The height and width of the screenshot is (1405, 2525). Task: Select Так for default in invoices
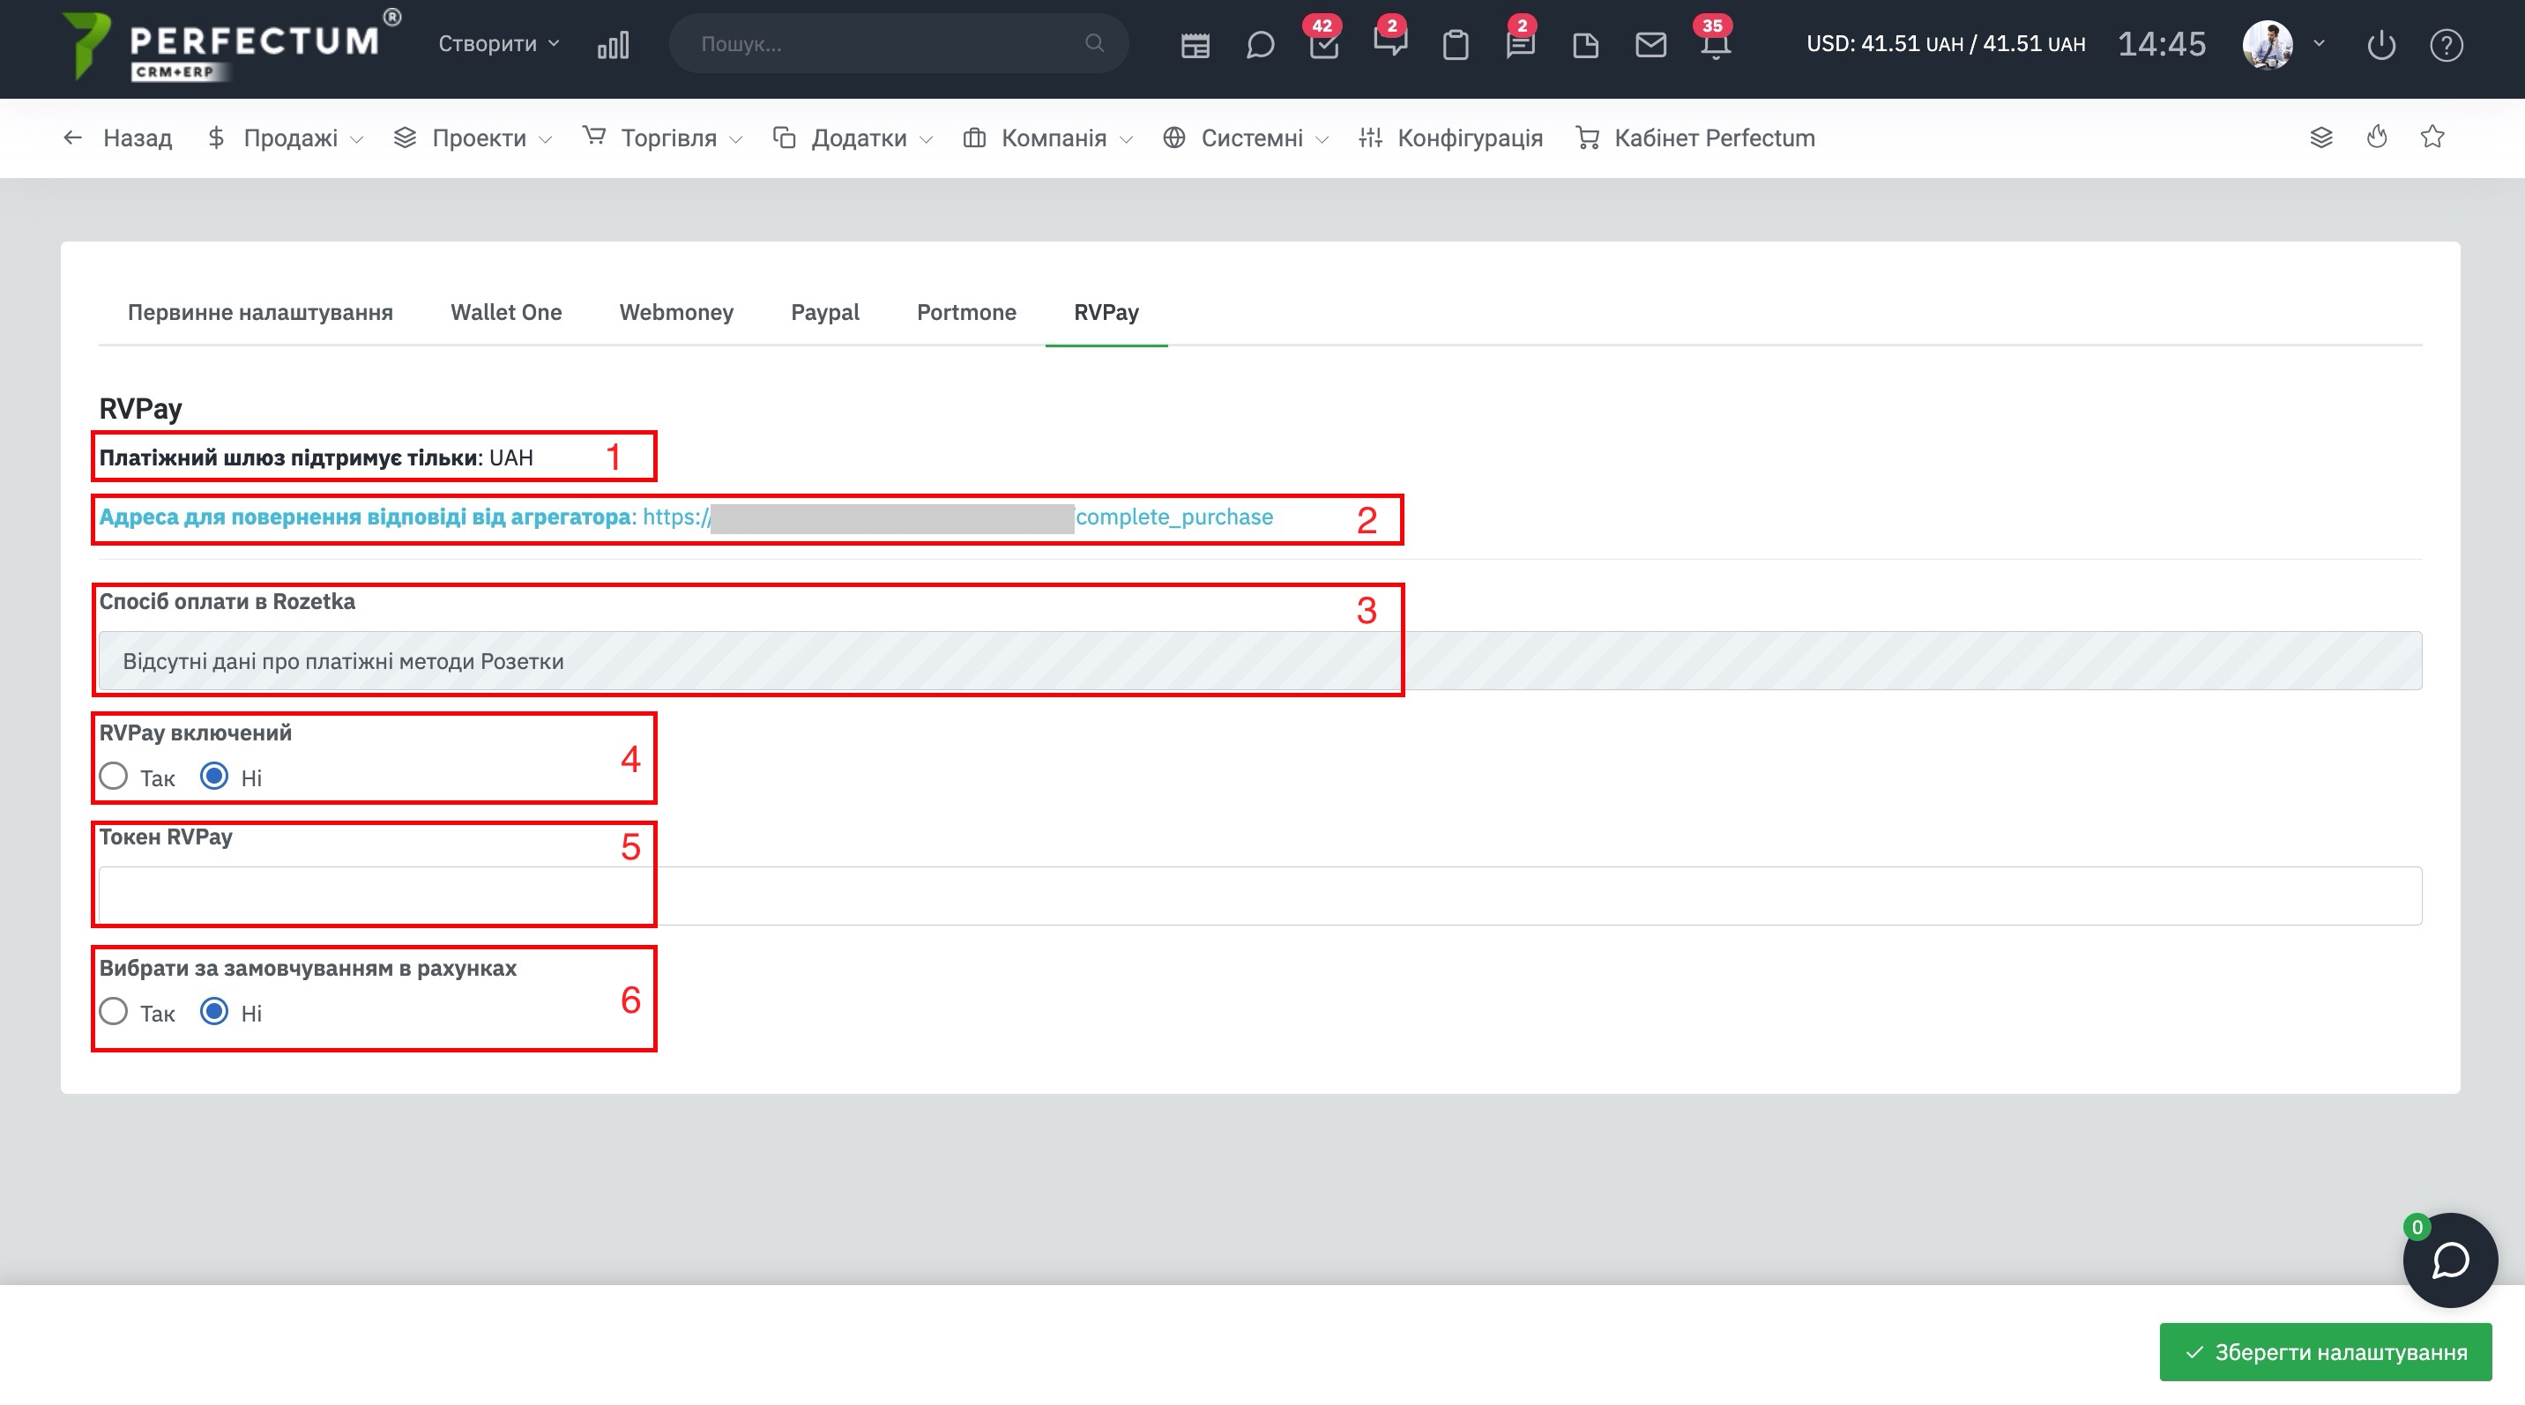(114, 1012)
